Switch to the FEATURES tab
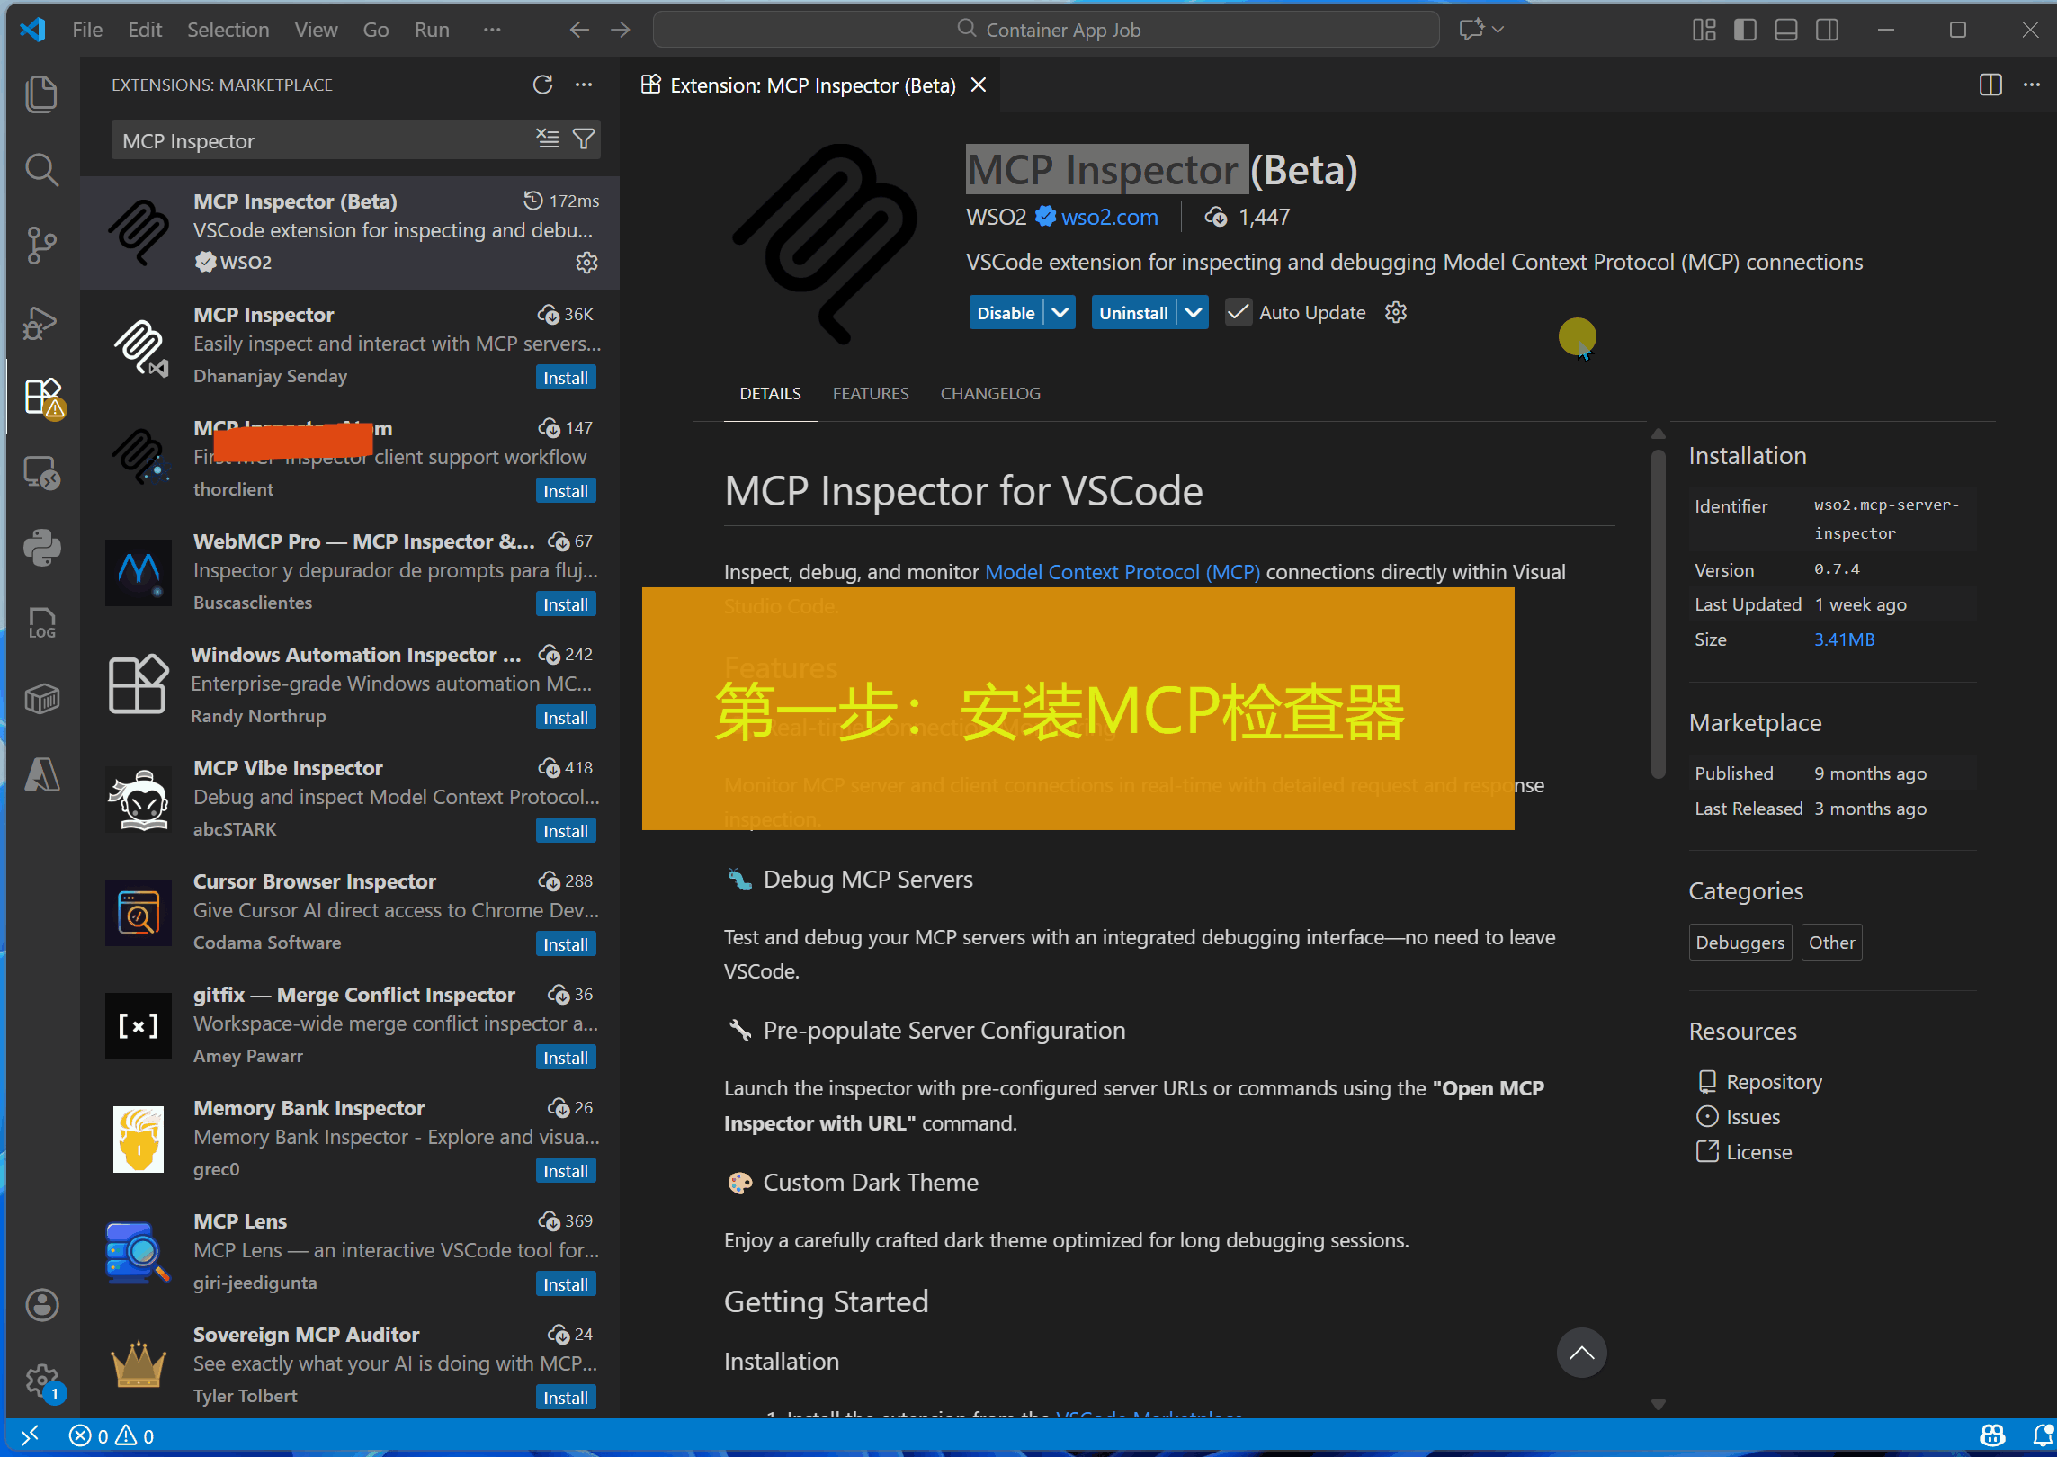Image resolution: width=2057 pixels, height=1457 pixels. pyautogui.click(x=871, y=393)
